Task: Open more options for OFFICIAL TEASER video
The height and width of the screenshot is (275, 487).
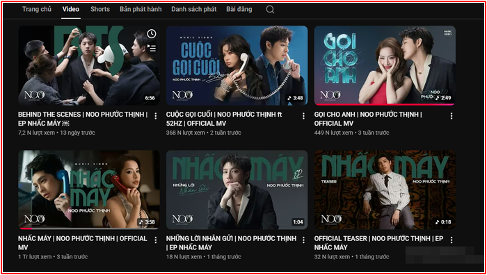Action: [452, 240]
